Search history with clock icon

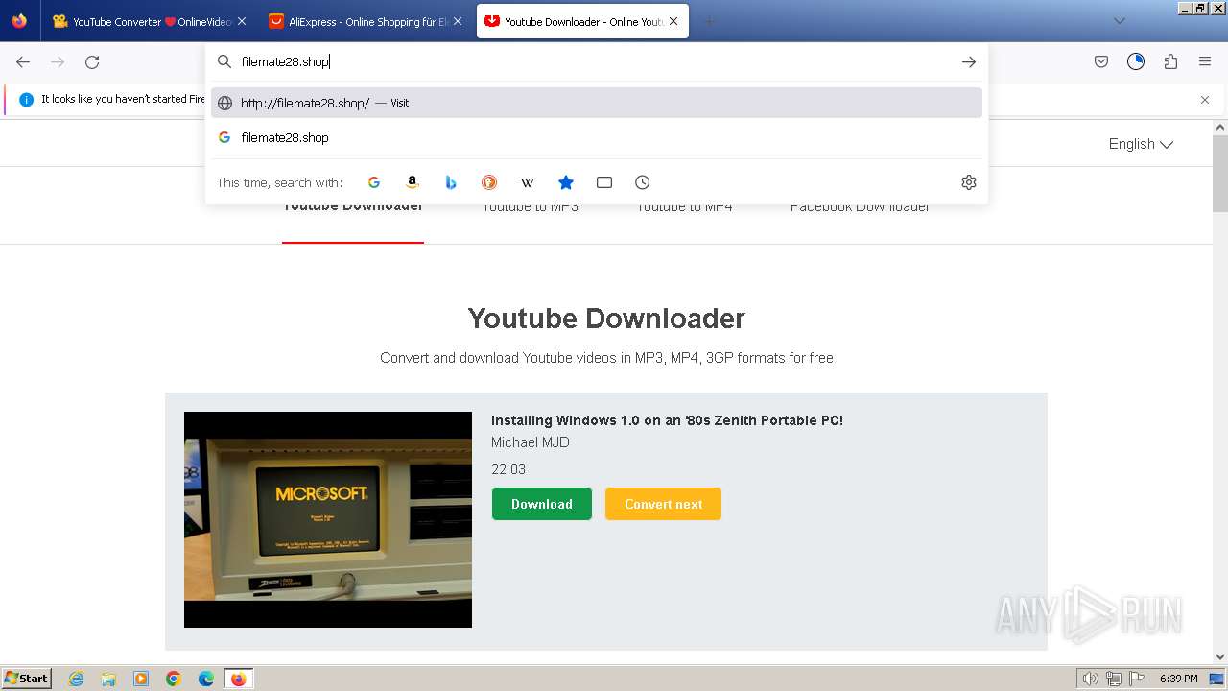coord(643,182)
